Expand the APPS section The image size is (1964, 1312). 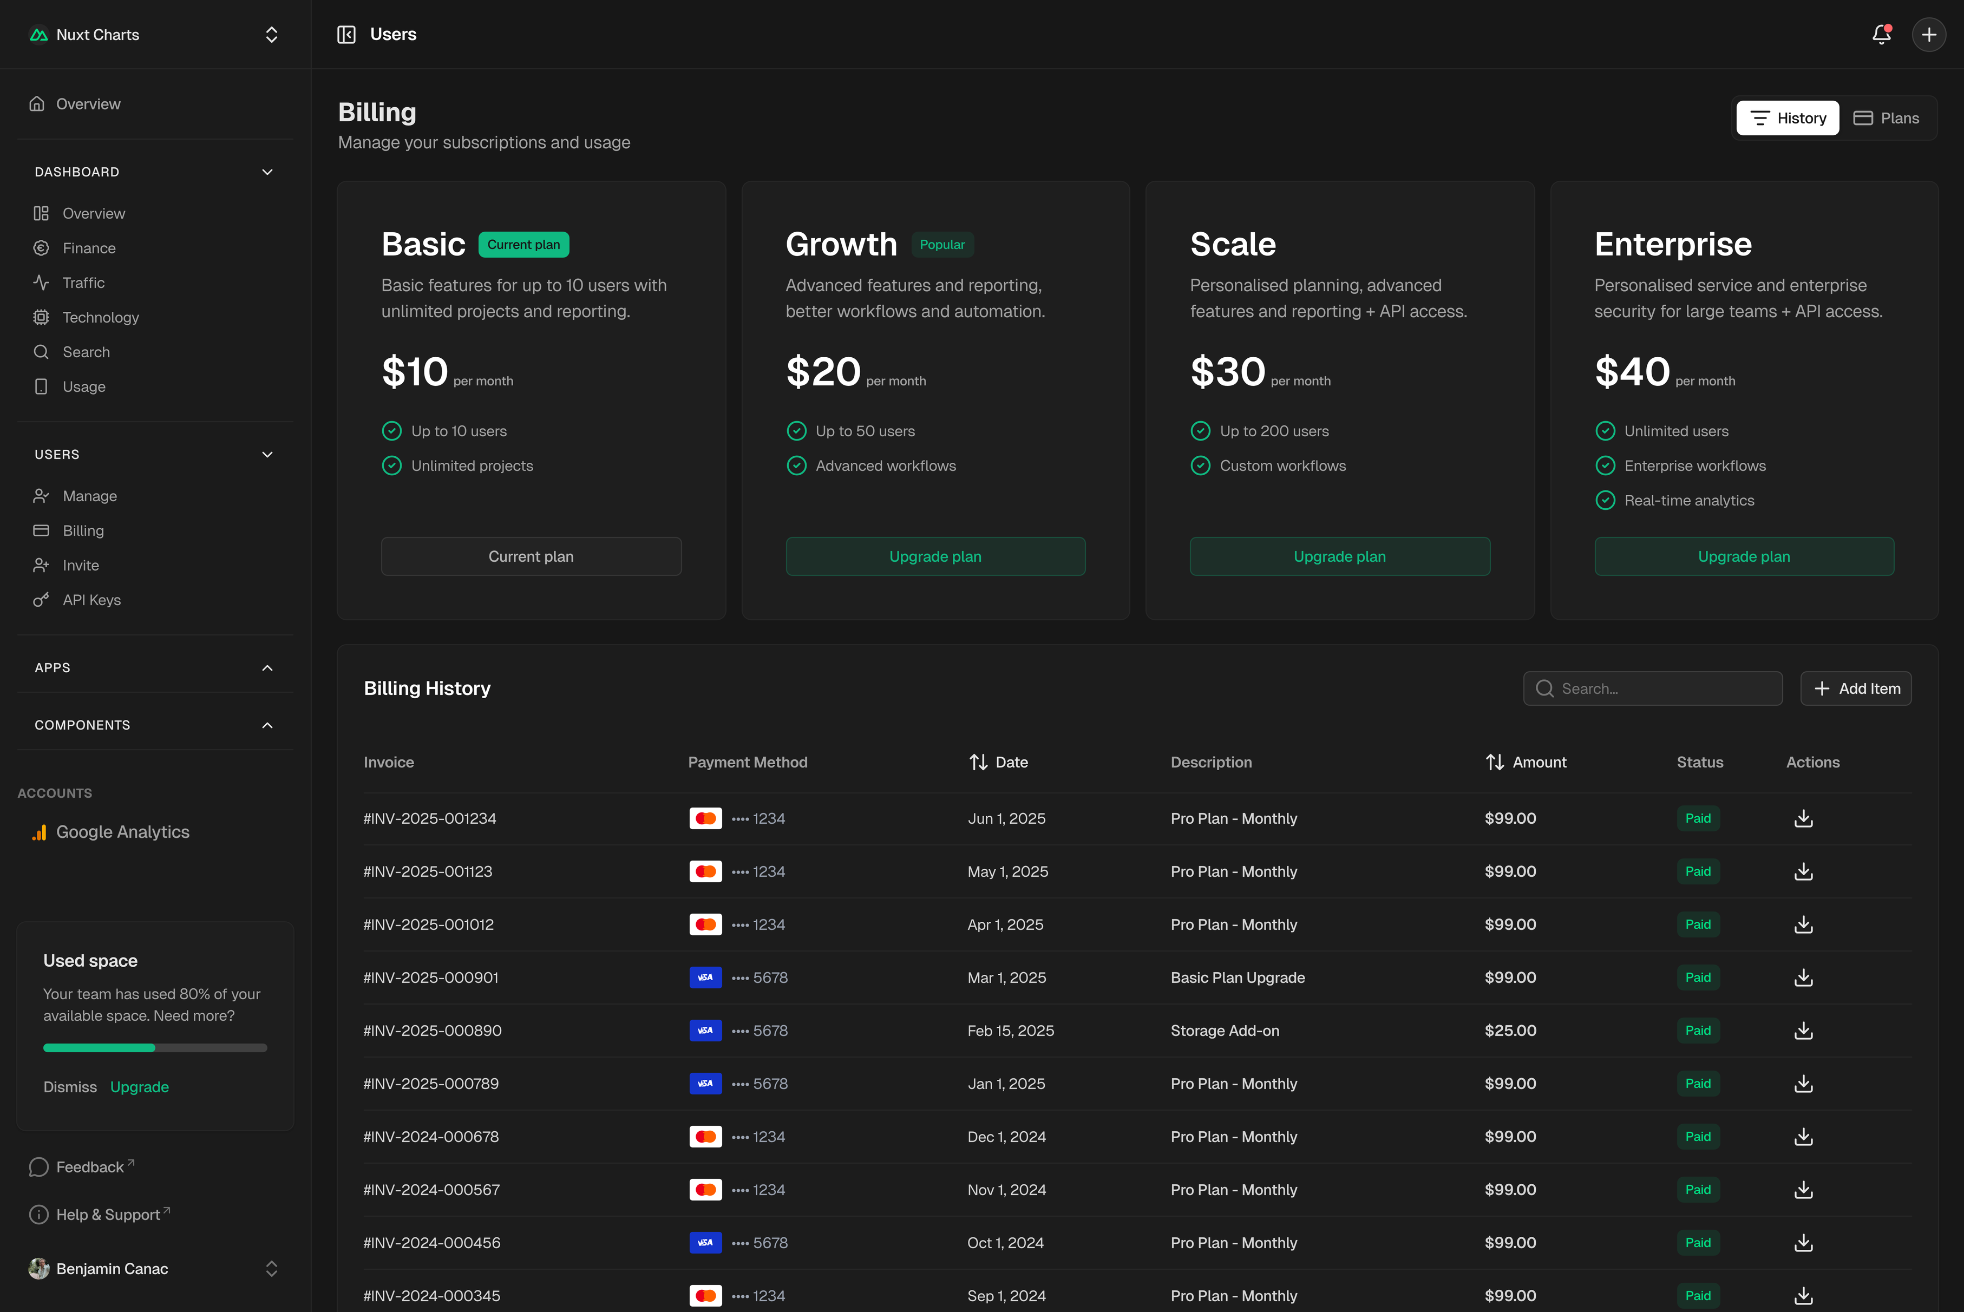267,668
